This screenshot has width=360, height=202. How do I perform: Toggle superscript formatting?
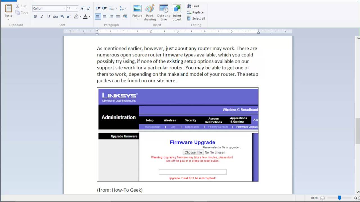tap(69, 17)
